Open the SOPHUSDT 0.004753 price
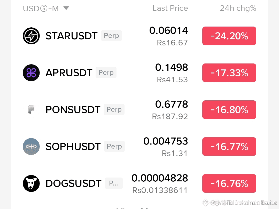 point(166,141)
